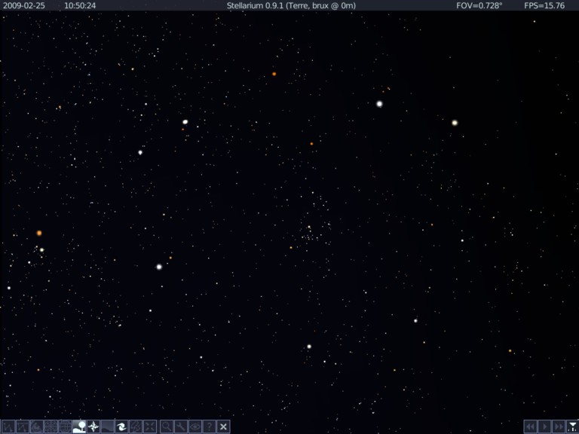The image size is (579, 434).
Task: Enable the atmosphere rendering
Action: pyautogui.click(x=108, y=427)
